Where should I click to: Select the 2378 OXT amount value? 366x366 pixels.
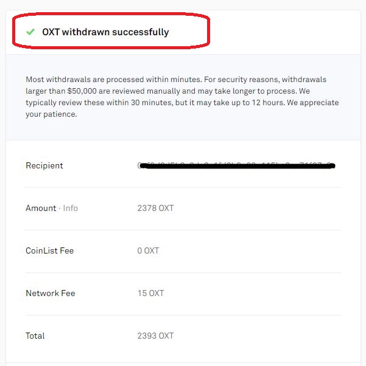(x=155, y=208)
